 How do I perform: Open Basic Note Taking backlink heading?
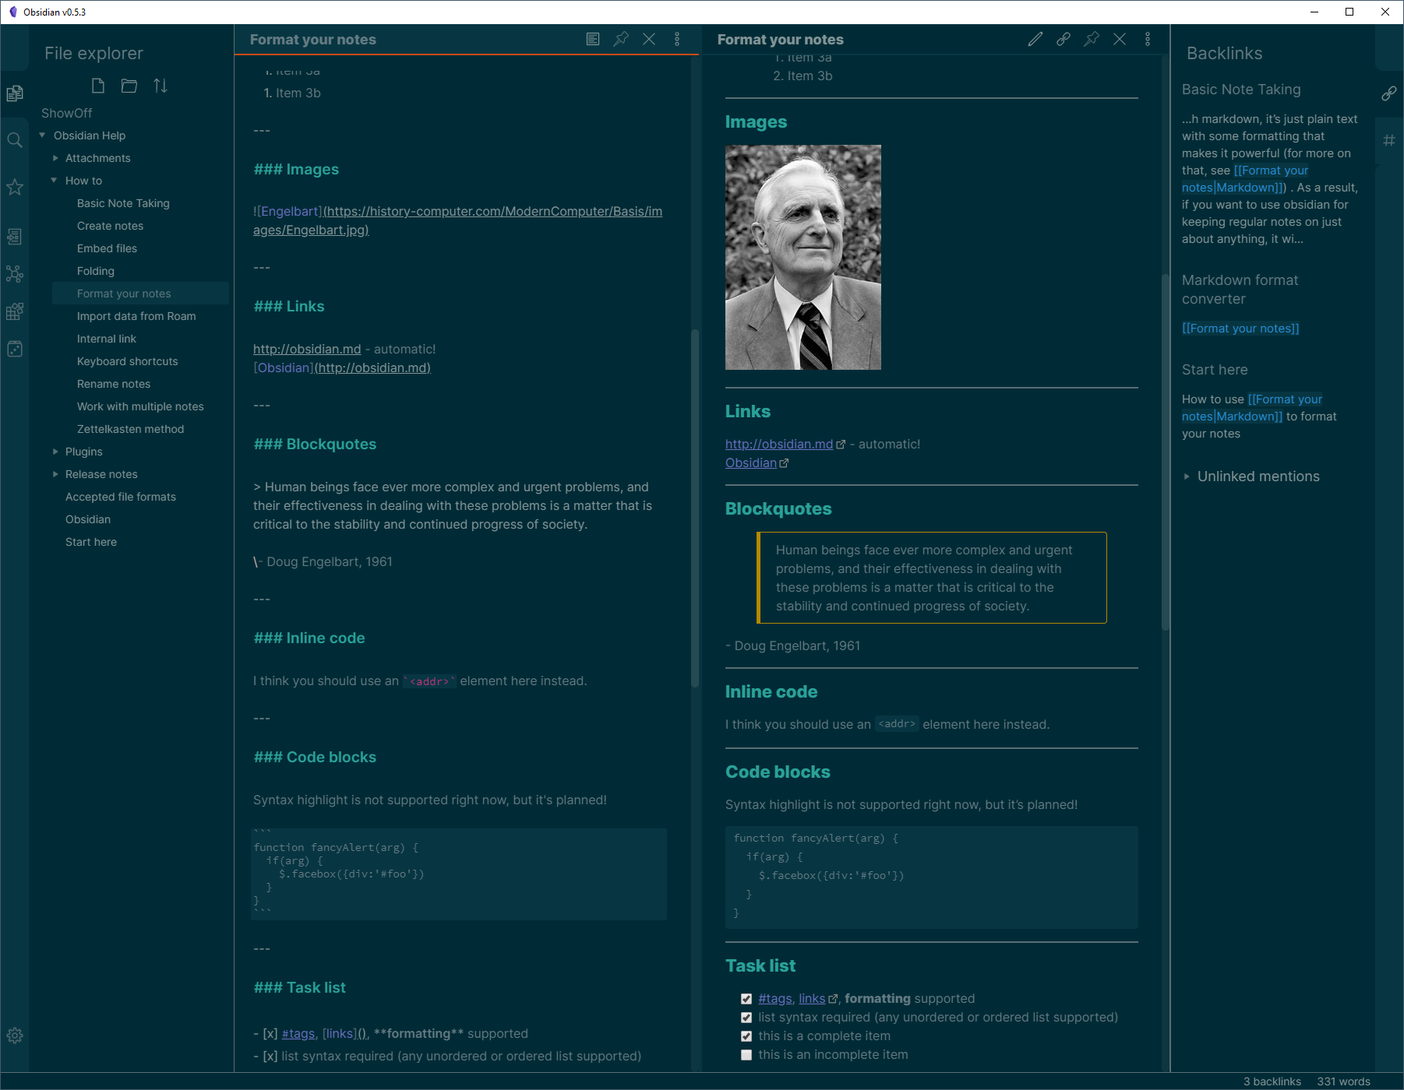pos(1241,90)
